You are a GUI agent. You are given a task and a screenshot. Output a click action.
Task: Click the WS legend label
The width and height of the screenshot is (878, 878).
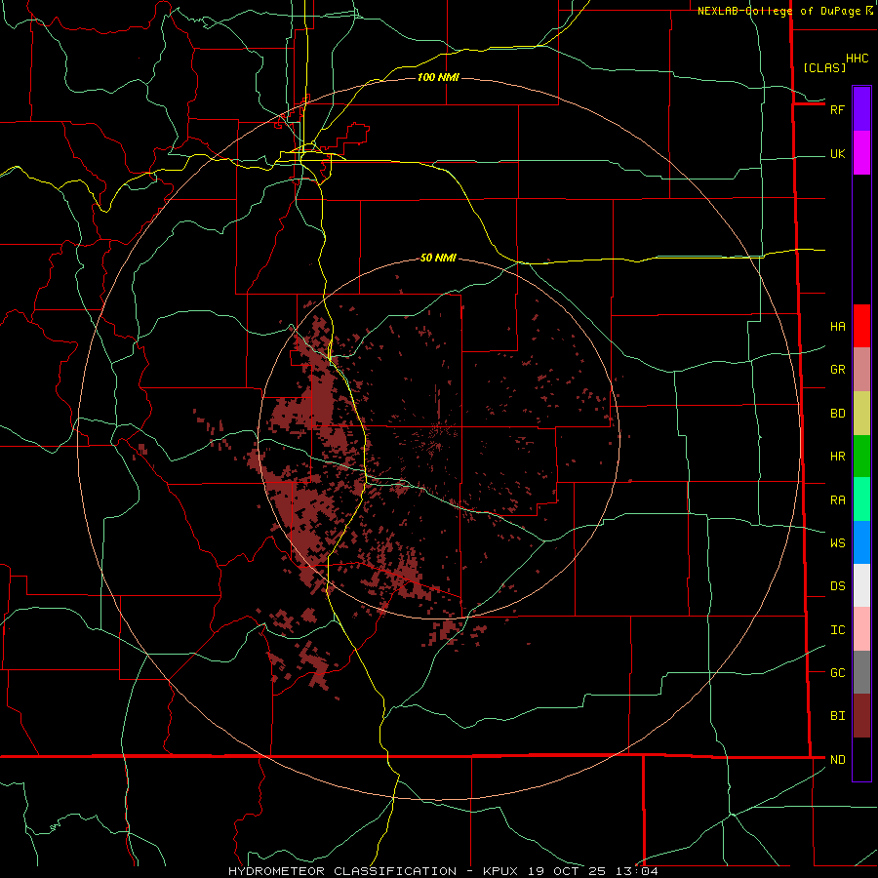(837, 543)
